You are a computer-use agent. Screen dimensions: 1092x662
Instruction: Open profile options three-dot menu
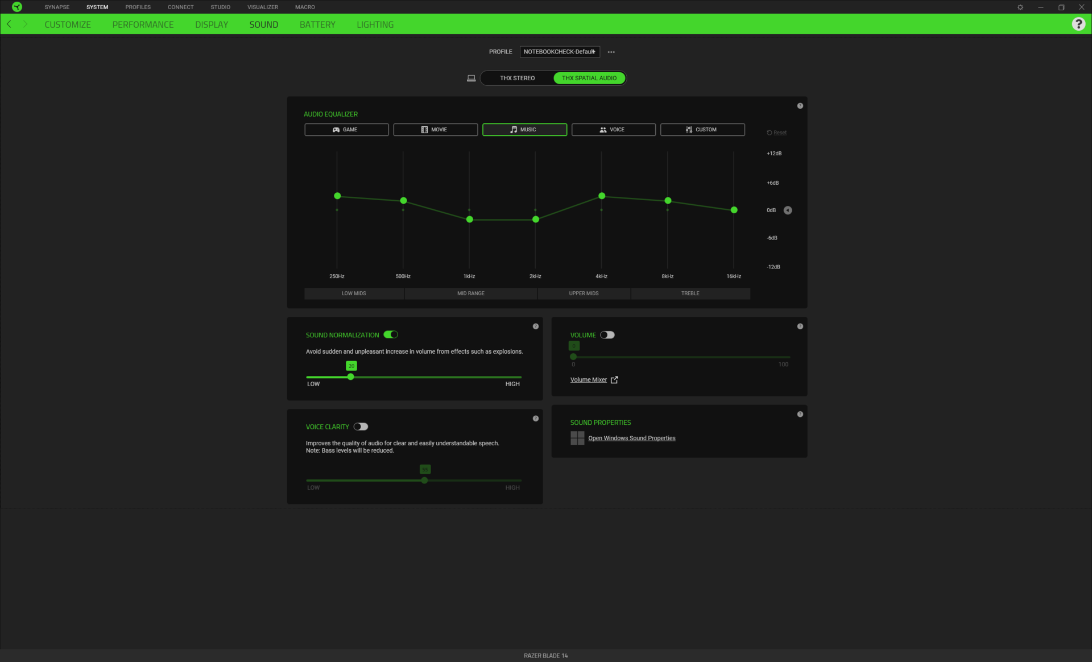[x=611, y=52]
